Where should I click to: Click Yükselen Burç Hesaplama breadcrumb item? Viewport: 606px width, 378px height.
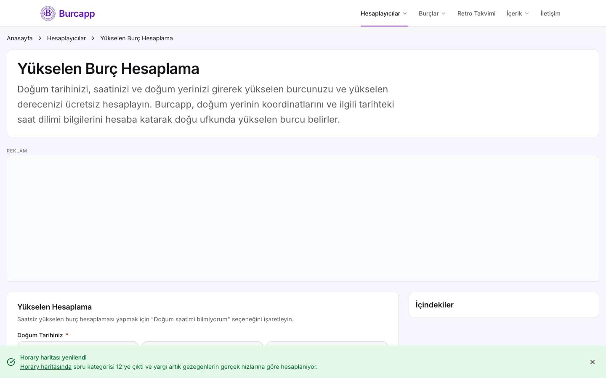(x=136, y=38)
